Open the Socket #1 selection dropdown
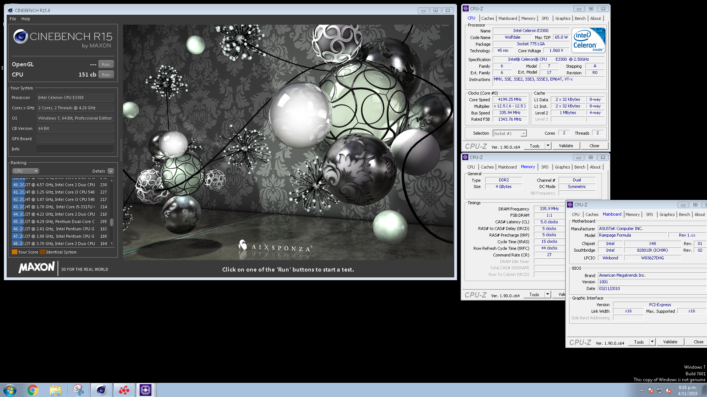Image resolution: width=707 pixels, height=397 pixels. coord(510,134)
